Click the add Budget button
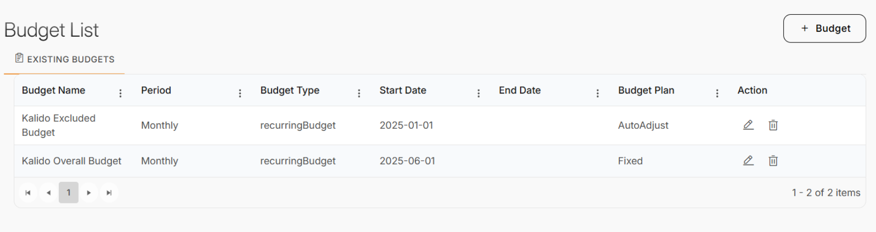 tap(824, 29)
